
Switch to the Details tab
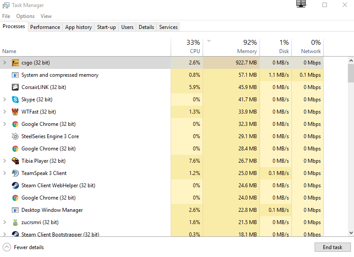click(146, 27)
